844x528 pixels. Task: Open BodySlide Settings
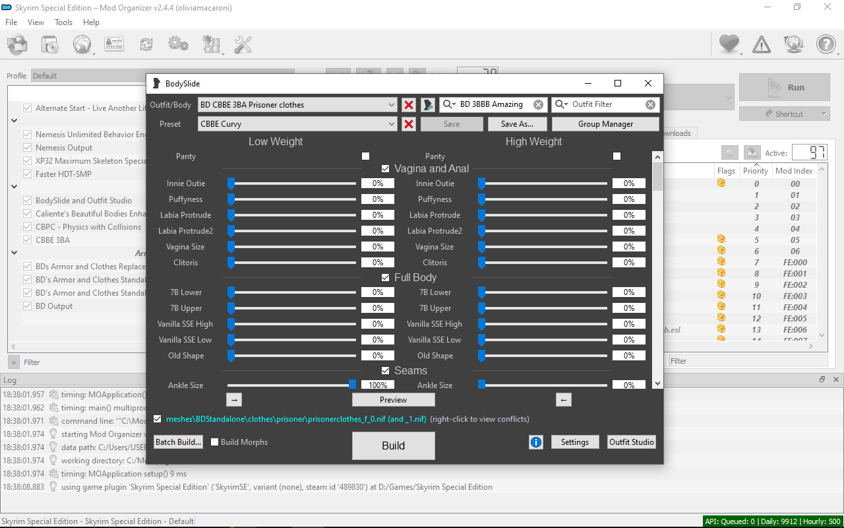575,442
